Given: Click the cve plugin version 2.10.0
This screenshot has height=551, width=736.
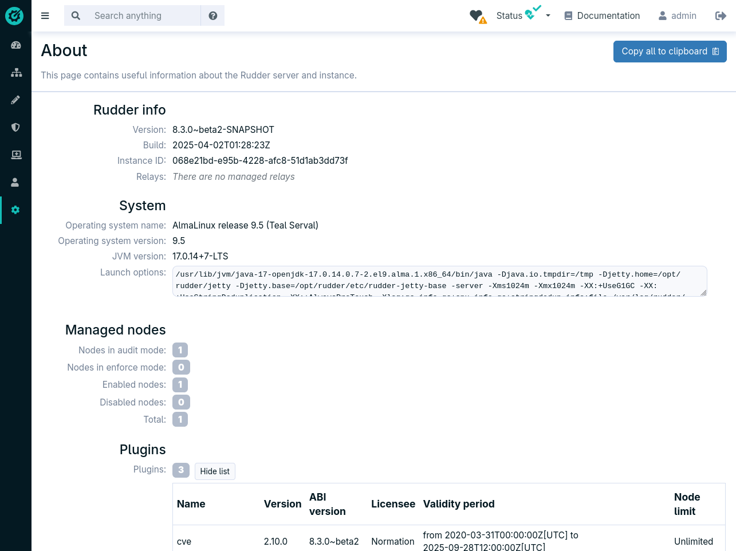Looking at the screenshot, I should (x=275, y=541).
